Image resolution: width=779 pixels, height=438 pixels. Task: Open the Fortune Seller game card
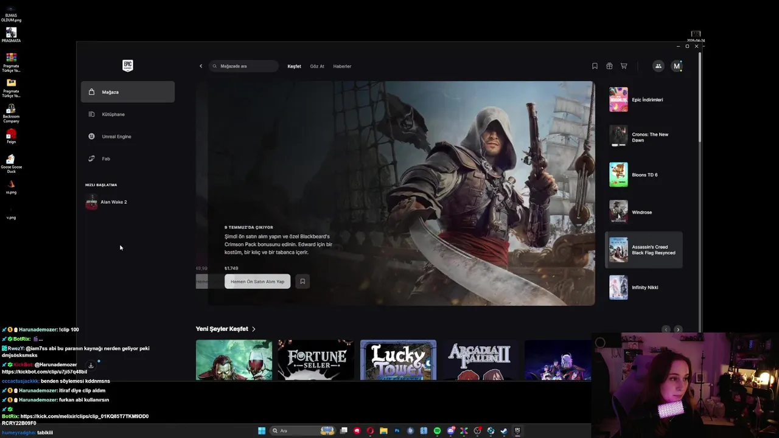click(x=316, y=360)
